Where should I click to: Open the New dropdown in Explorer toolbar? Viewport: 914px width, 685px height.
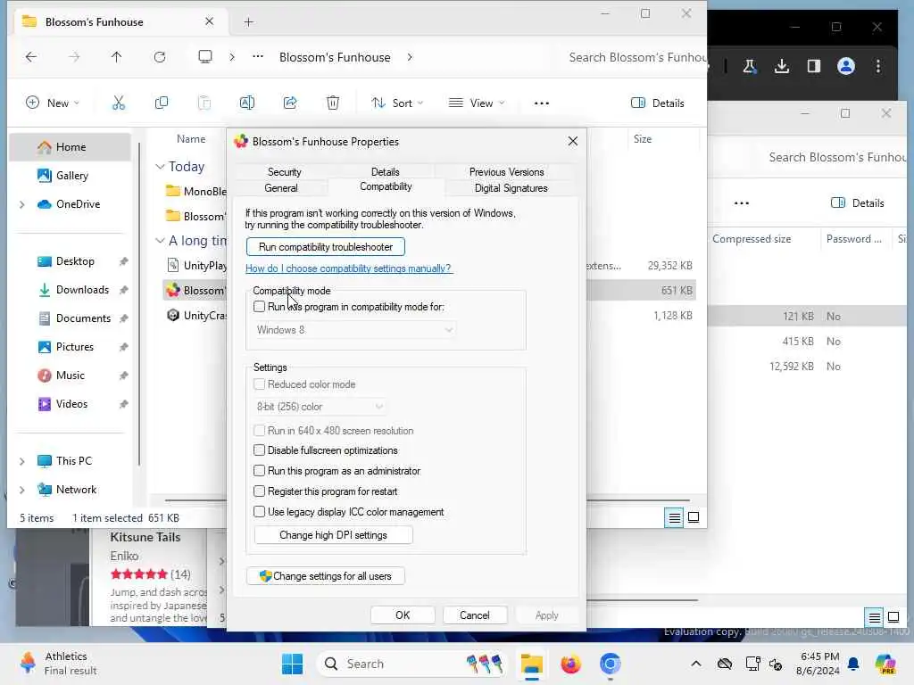point(53,103)
